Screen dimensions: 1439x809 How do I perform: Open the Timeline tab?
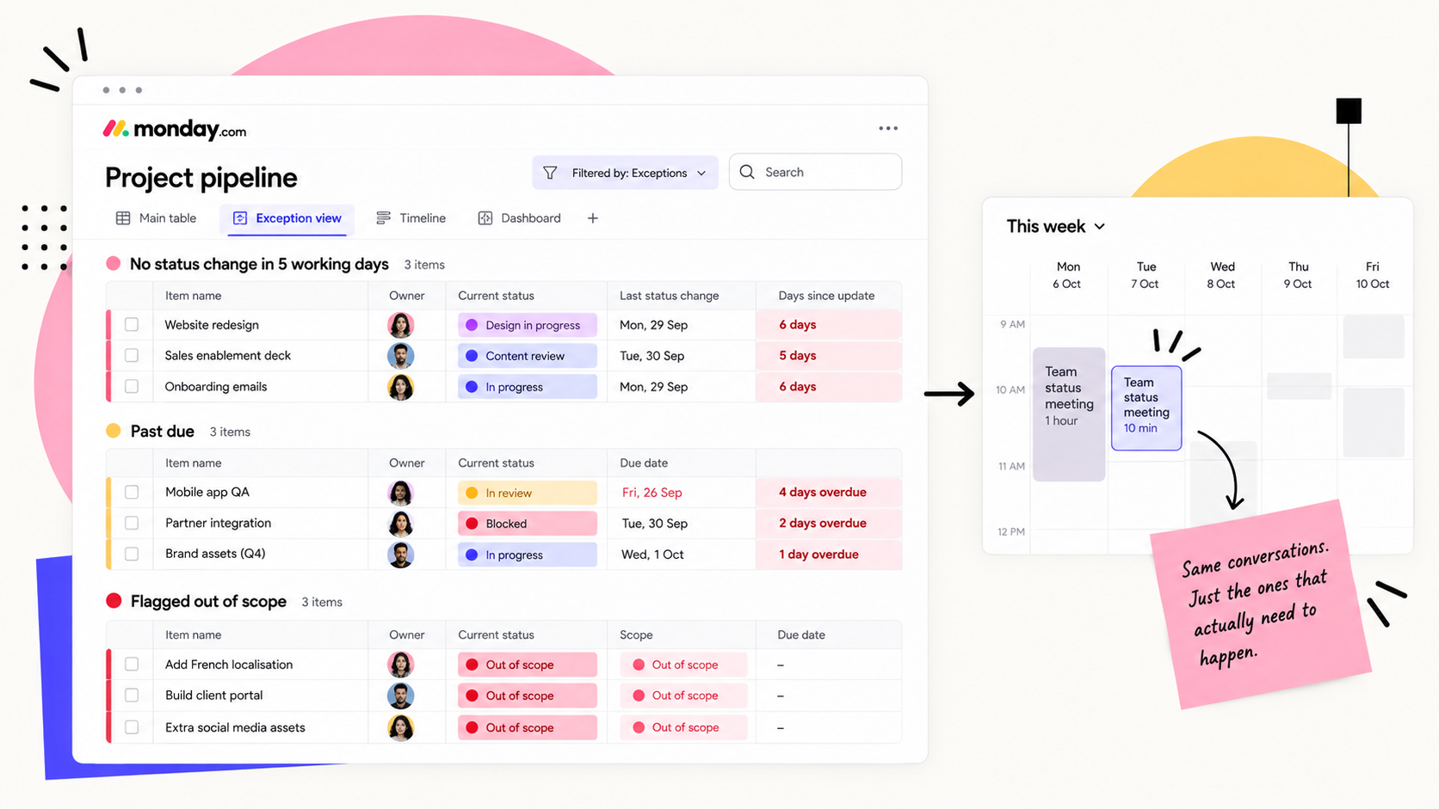click(411, 218)
